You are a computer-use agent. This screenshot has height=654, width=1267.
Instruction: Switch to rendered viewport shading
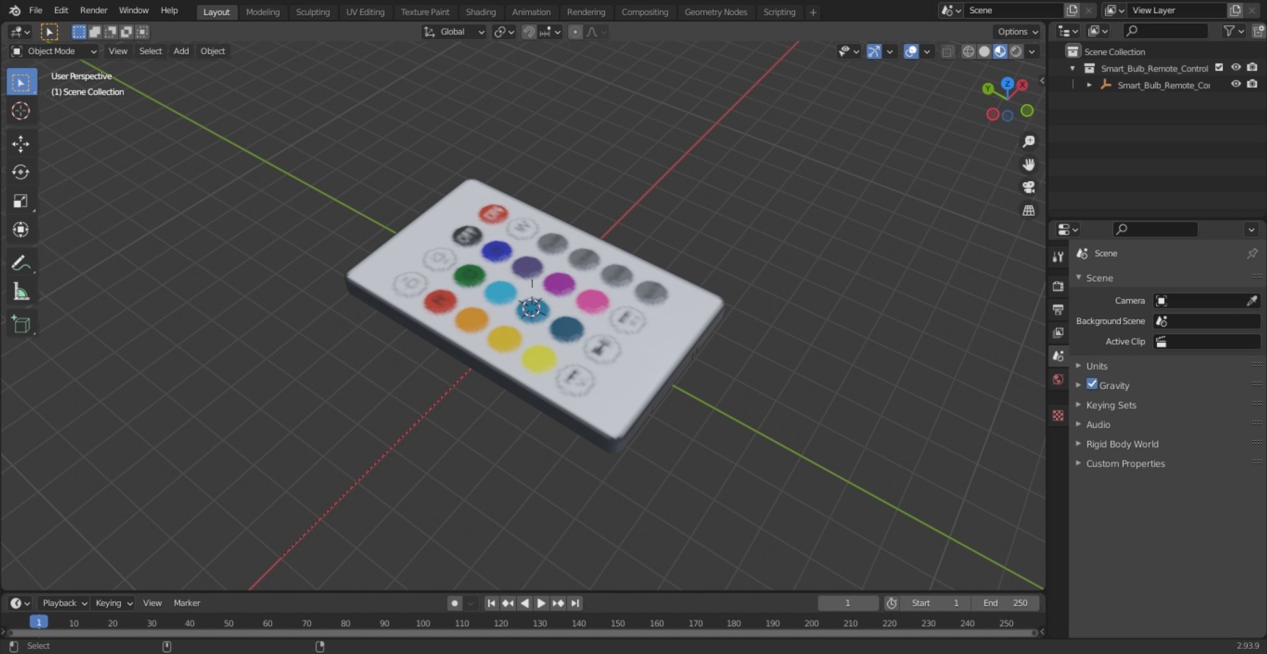[x=1016, y=51]
